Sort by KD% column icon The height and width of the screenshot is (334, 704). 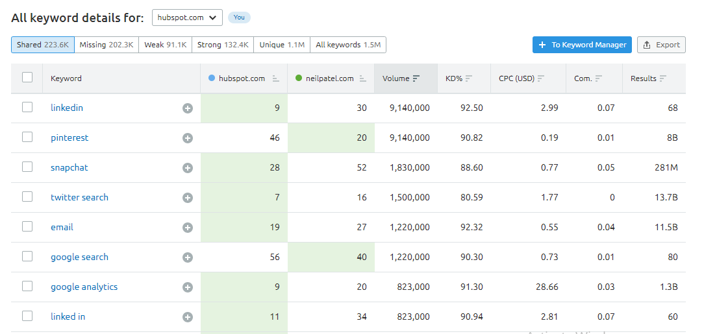pyautogui.click(x=469, y=78)
